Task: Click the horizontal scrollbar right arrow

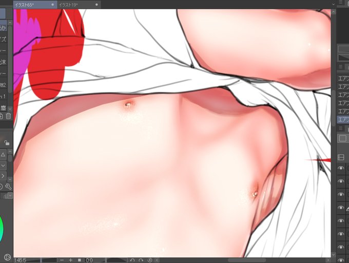Action: 327,260
